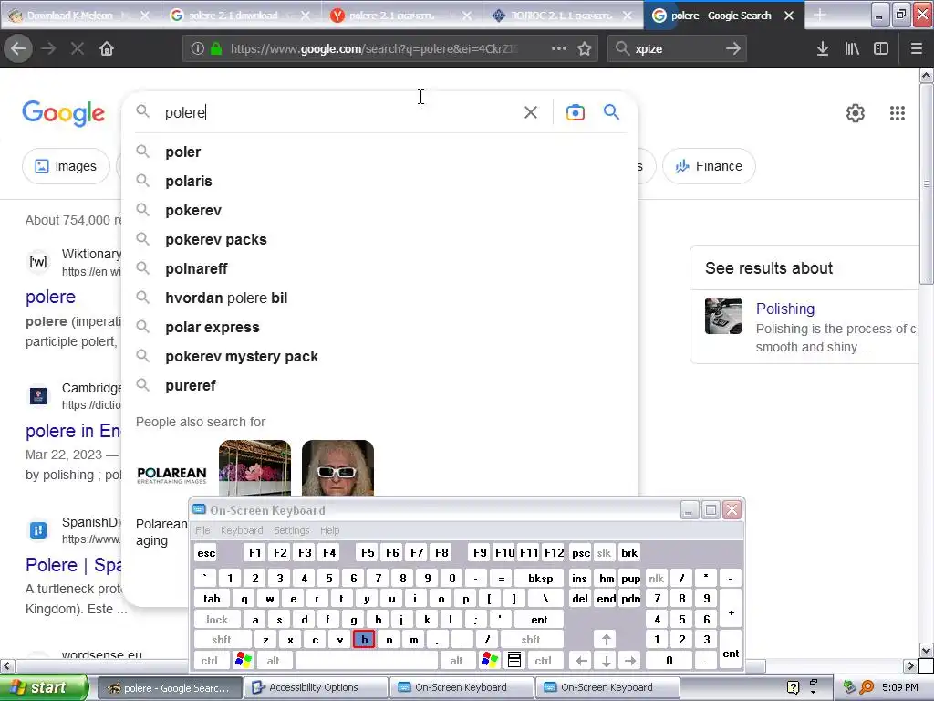Screen dimensions: 934x701
Task: Click the Google logo
Action: (x=63, y=113)
